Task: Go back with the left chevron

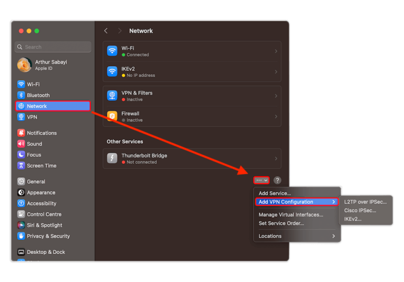Action: click(106, 31)
